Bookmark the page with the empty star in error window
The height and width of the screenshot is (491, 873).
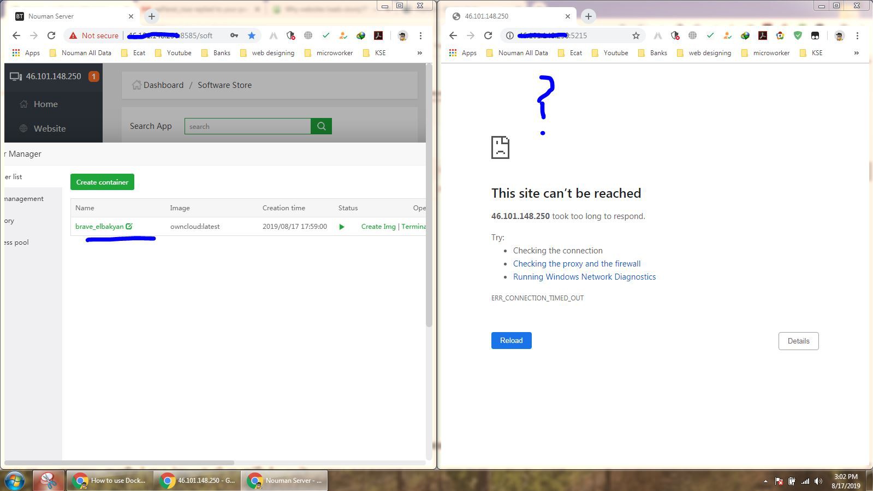tap(636, 36)
